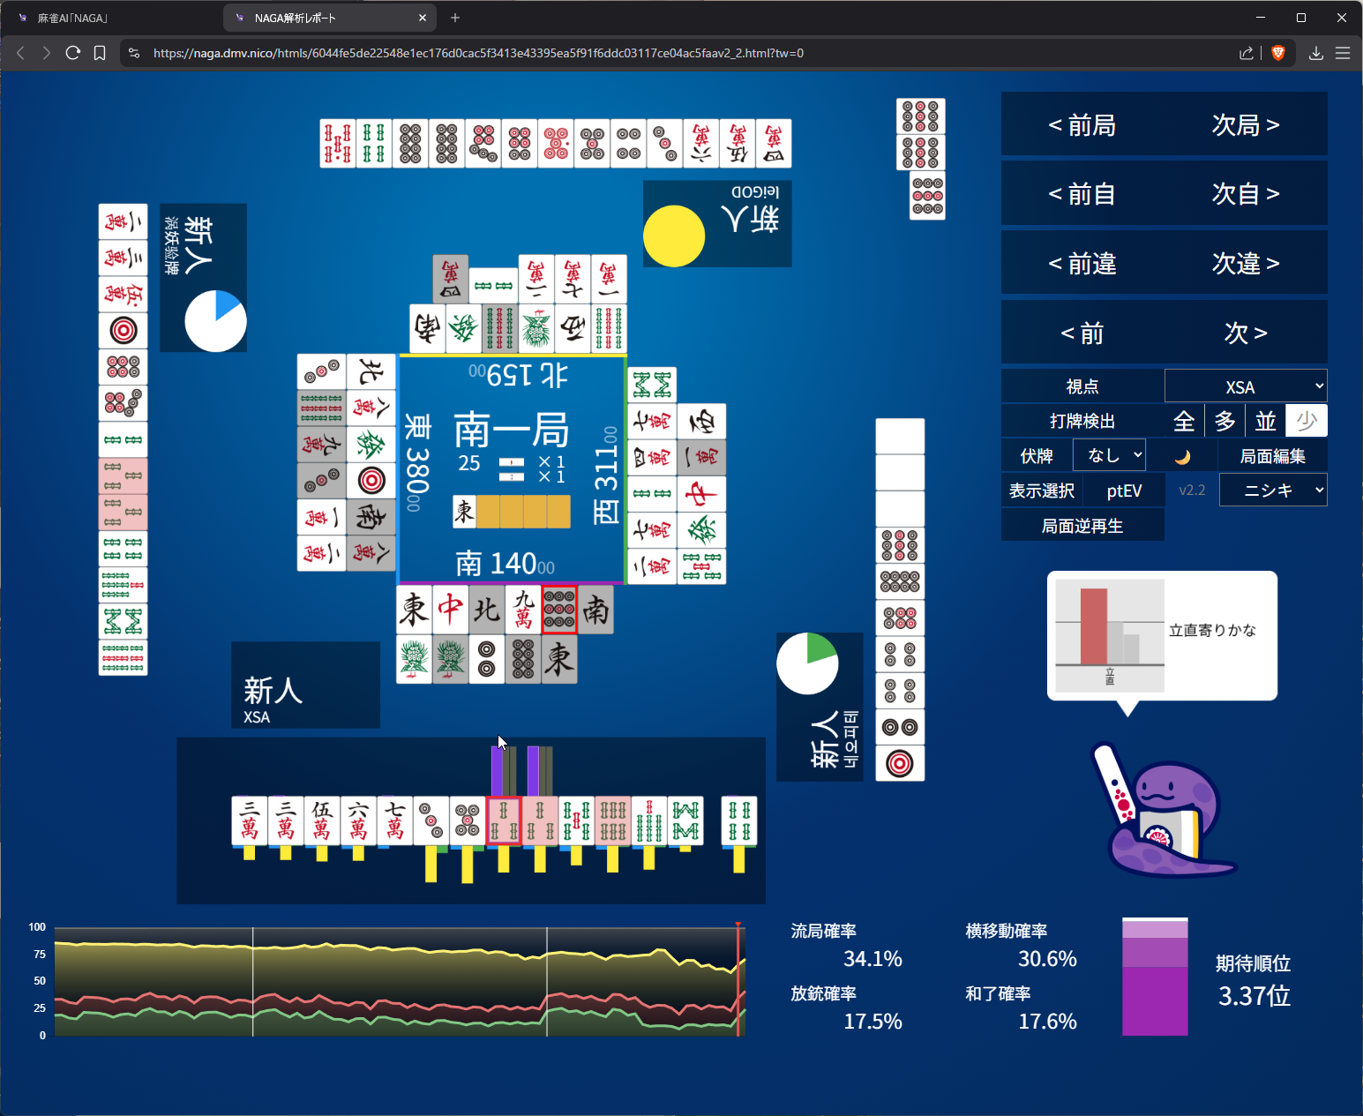Screen dimensions: 1363x1116
Task: Bookmark this page using the bookmark icon
Action: [100, 53]
